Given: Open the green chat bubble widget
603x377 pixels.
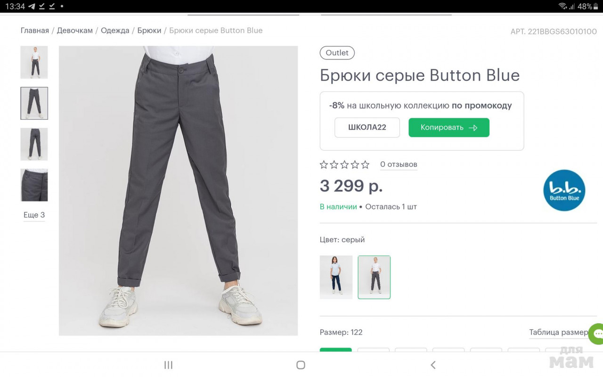Looking at the screenshot, I should pos(597,334).
